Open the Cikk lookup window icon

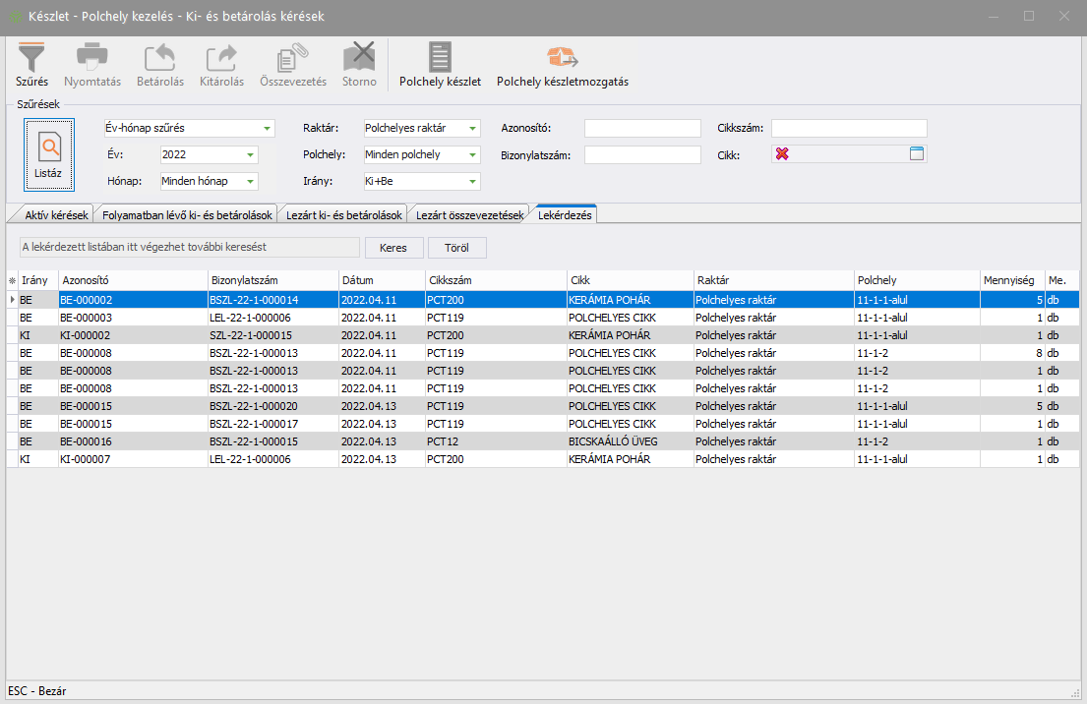pyautogui.click(x=917, y=154)
